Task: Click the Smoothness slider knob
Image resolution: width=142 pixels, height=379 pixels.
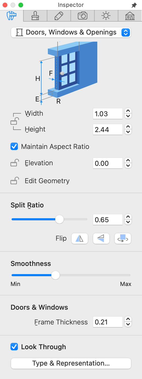Action: (x=55, y=275)
